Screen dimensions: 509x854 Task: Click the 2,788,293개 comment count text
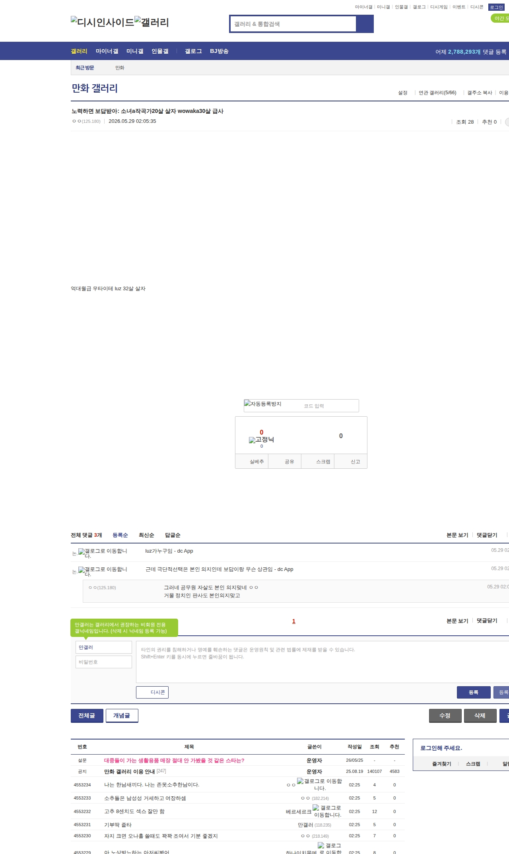(464, 52)
